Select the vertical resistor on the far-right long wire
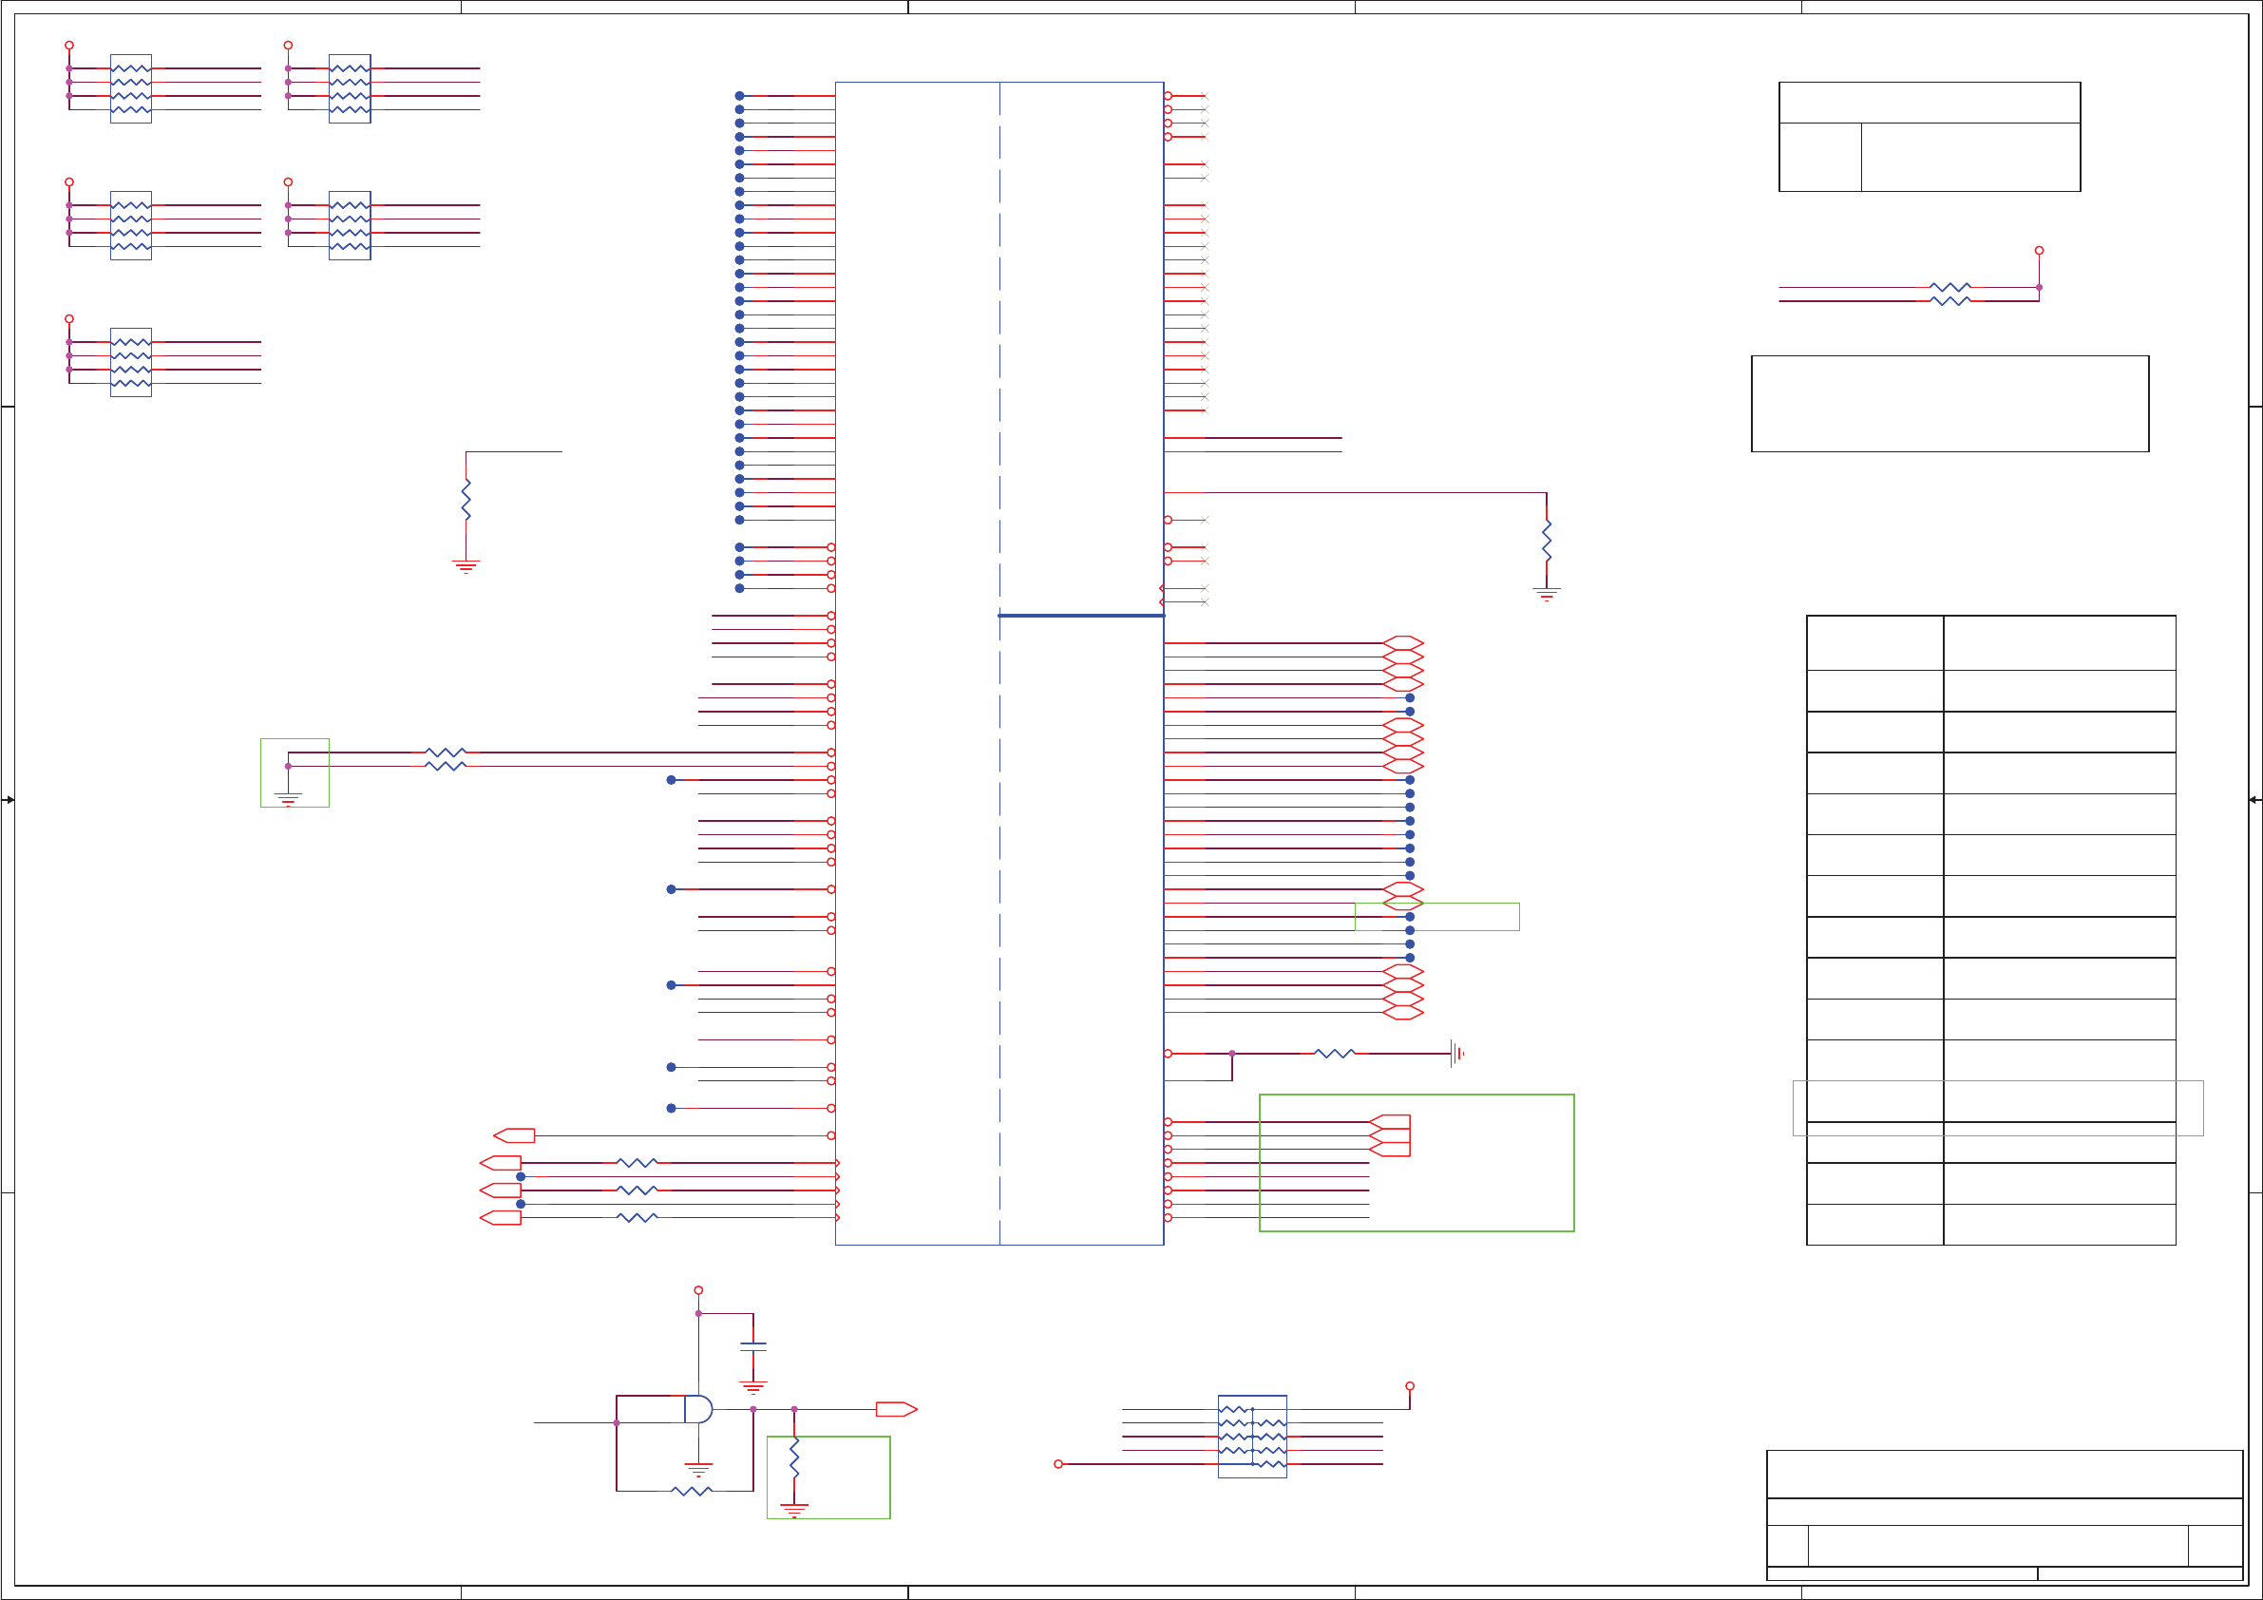 click(x=1547, y=540)
